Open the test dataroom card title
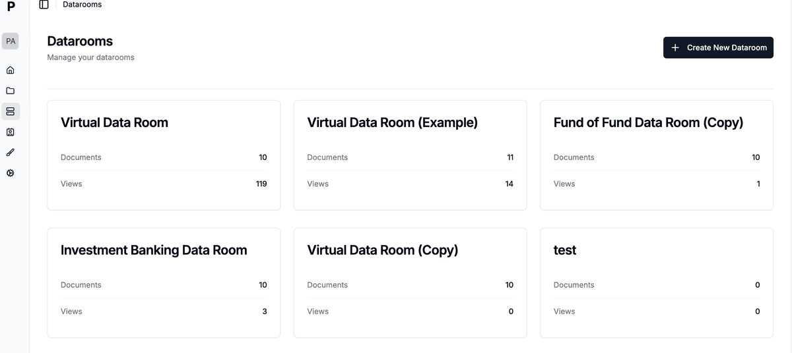Viewport: 792px width, 353px height. (565, 250)
